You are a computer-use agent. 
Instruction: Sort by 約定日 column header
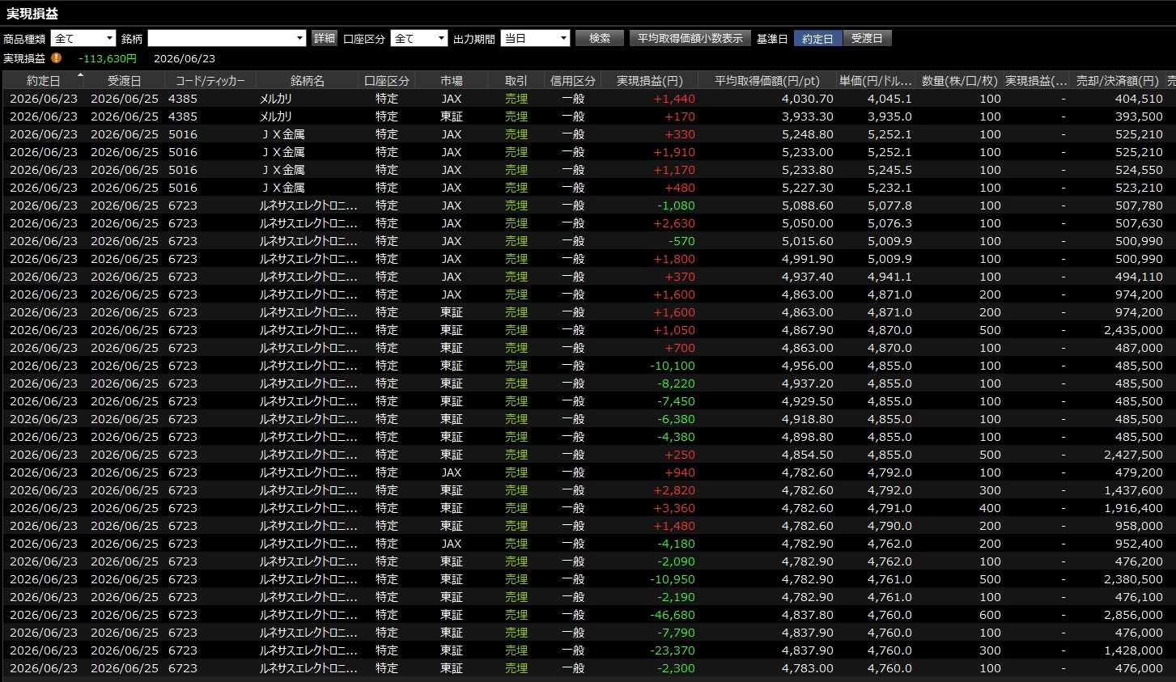pos(44,81)
